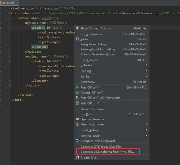Click the second myclass opening tag
The height and width of the screenshot is (165, 180).
point(46,57)
